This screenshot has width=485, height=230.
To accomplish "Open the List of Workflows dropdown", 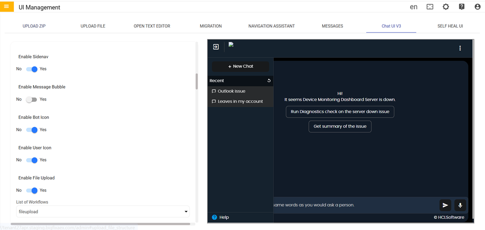I will [103, 212].
